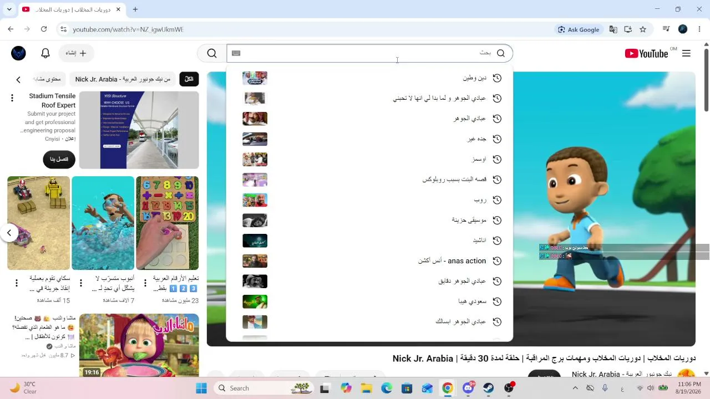710x399 pixels.
Task: Translate this page with Google Translate icon
Action: click(613, 29)
